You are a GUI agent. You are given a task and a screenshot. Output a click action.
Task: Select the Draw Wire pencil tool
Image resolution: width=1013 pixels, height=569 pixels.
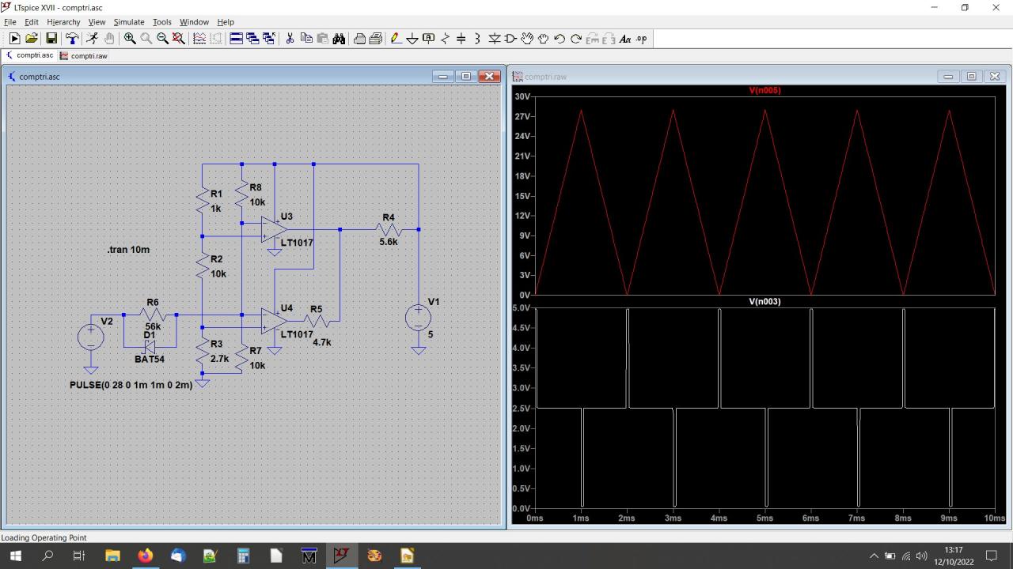point(396,39)
